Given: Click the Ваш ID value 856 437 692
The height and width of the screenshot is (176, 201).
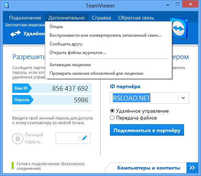Looking at the screenshot, I should [x=70, y=88].
